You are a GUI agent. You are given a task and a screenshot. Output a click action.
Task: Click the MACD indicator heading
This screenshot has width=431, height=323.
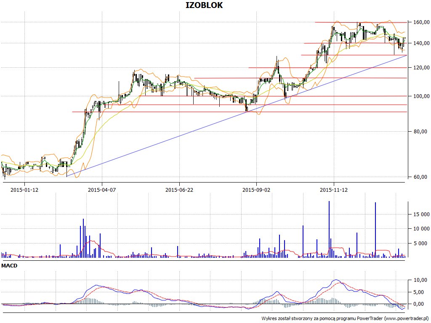[x=9, y=266]
